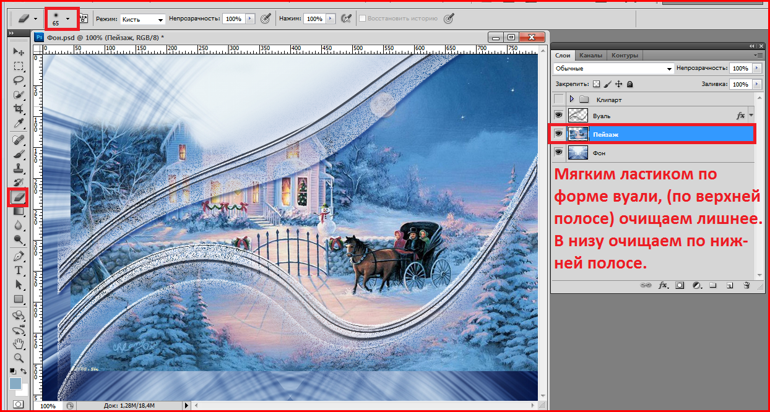Lock all layer attributes

coord(629,84)
